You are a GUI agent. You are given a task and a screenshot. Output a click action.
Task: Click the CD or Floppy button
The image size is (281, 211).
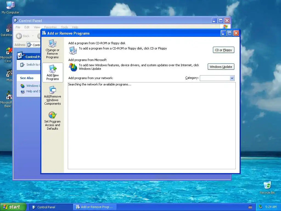(x=223, y=50)
